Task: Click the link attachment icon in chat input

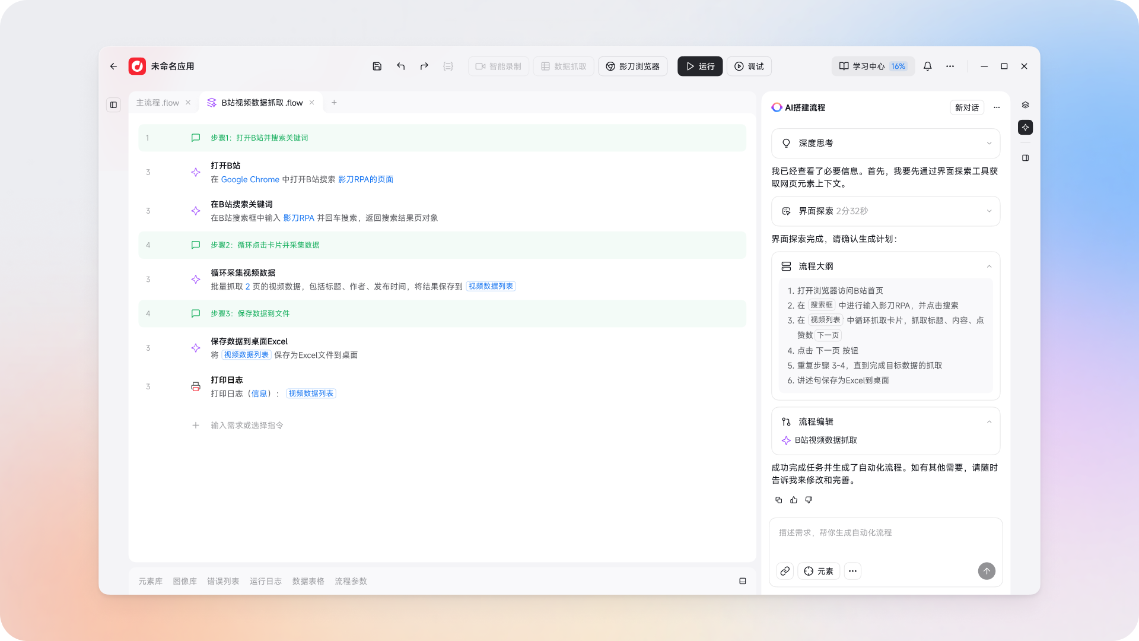Action: click(784, 571)
